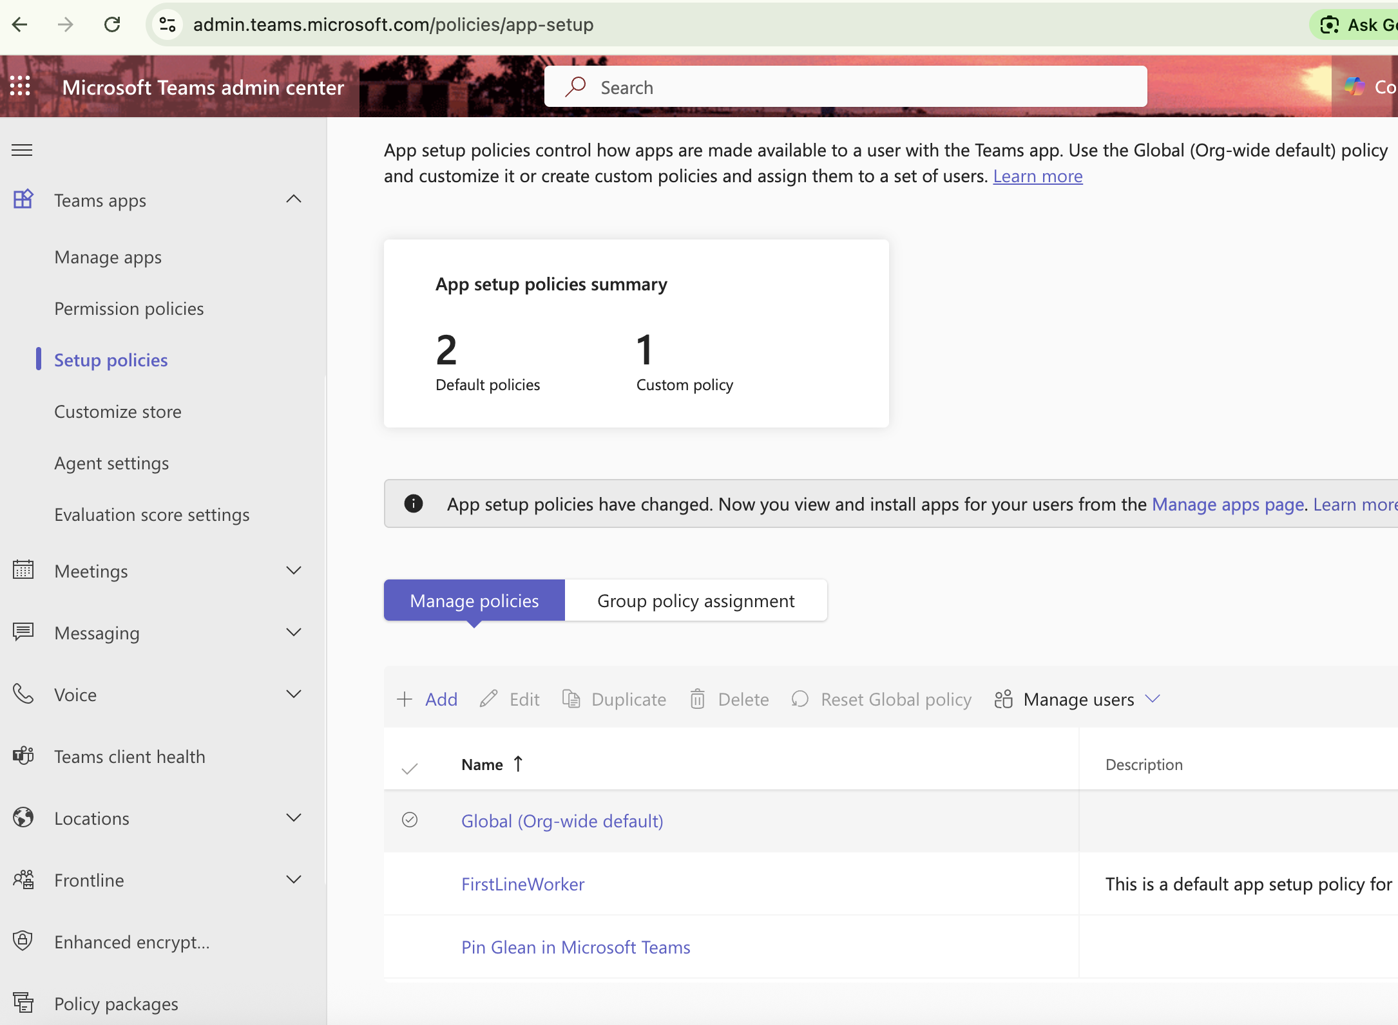Switch to the Manage policies tab

[x=474, y=600]
